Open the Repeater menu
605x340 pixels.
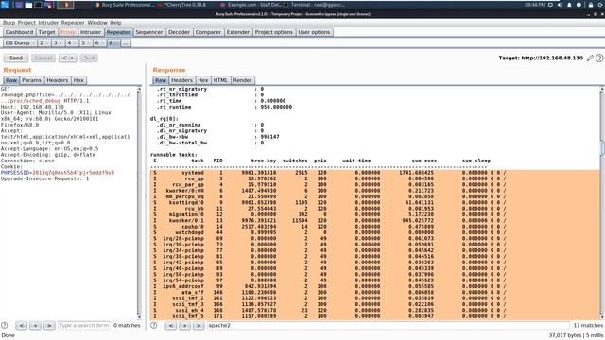pos(73,23)
